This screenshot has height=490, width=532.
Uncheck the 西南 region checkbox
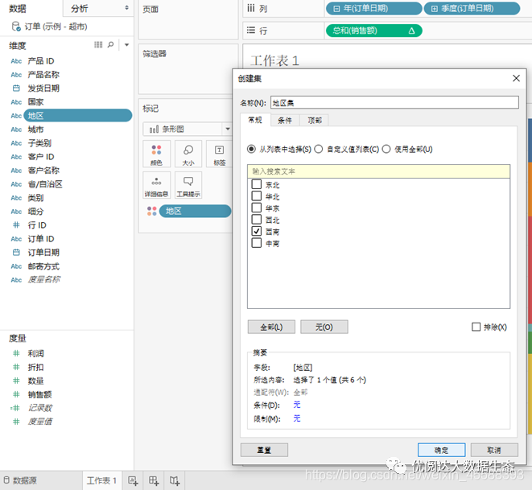pyautogui.click(x=257, y=231)
